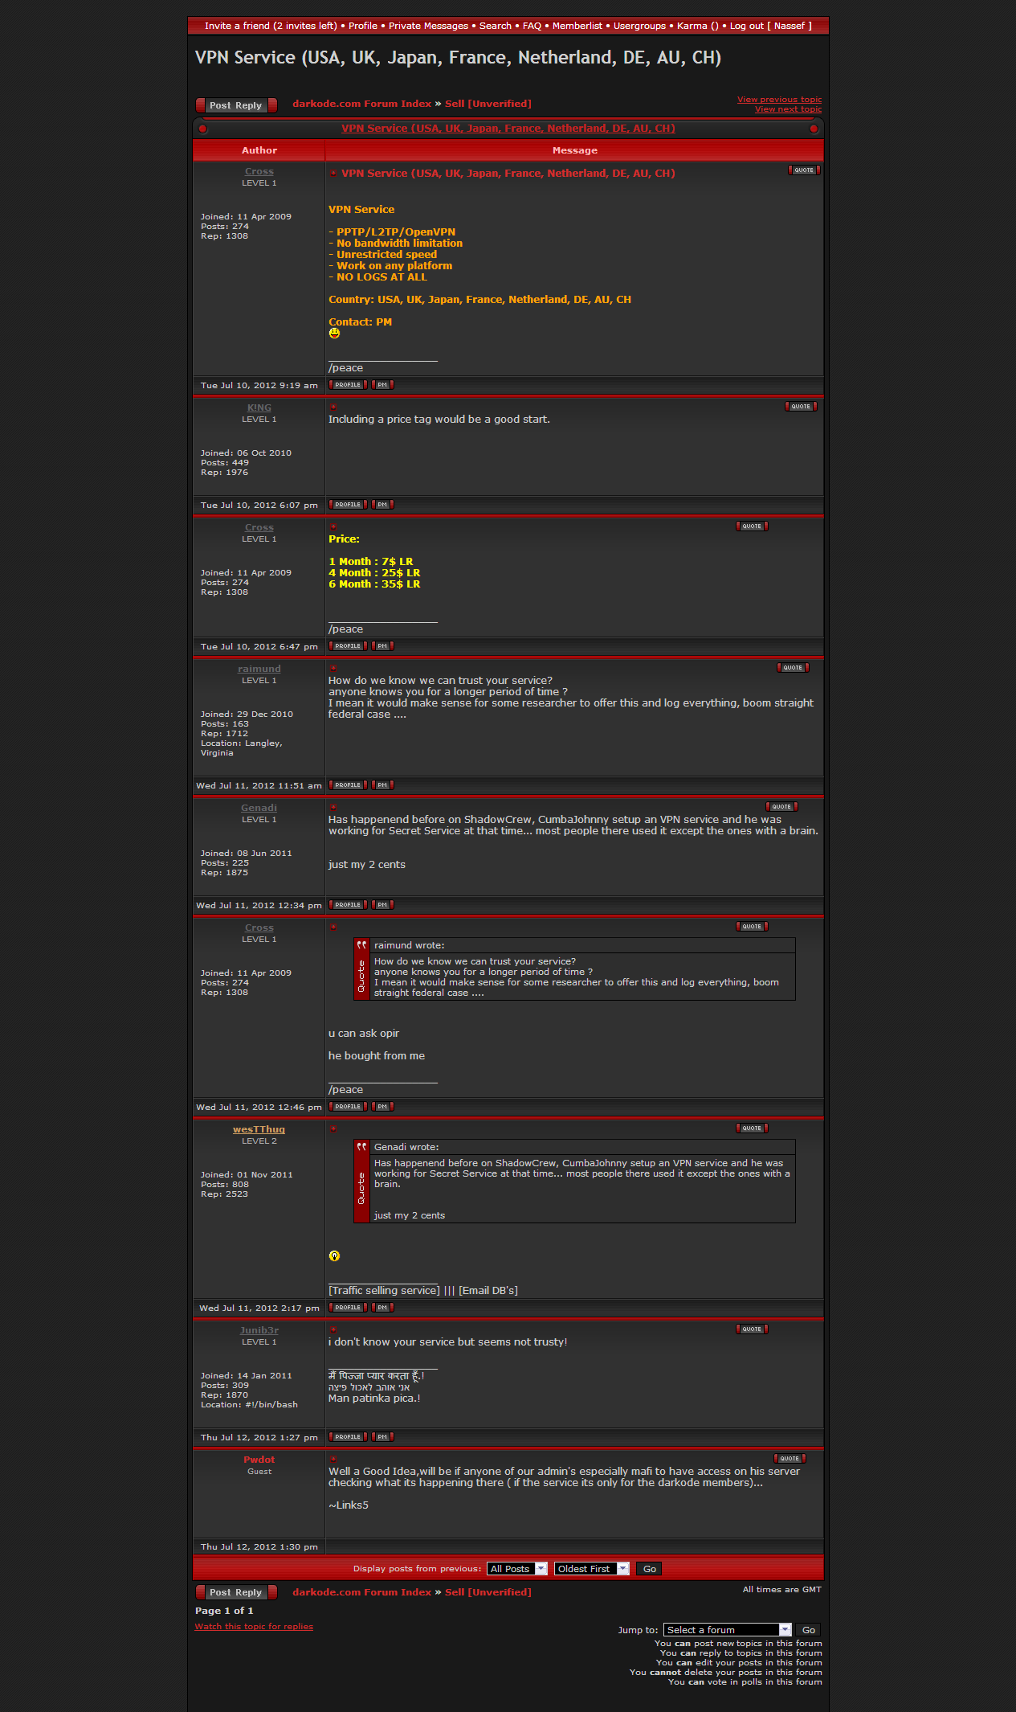This screenshot has width=1016, height=1712.
Task: Open the Profile icon under Cross's price post
Action: click(x=348, y=646)
